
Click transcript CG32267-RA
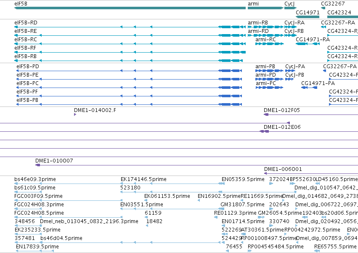pos(338,23)
